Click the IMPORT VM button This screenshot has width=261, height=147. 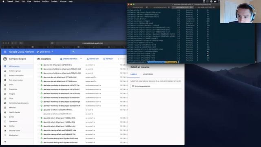pos(93,59)
